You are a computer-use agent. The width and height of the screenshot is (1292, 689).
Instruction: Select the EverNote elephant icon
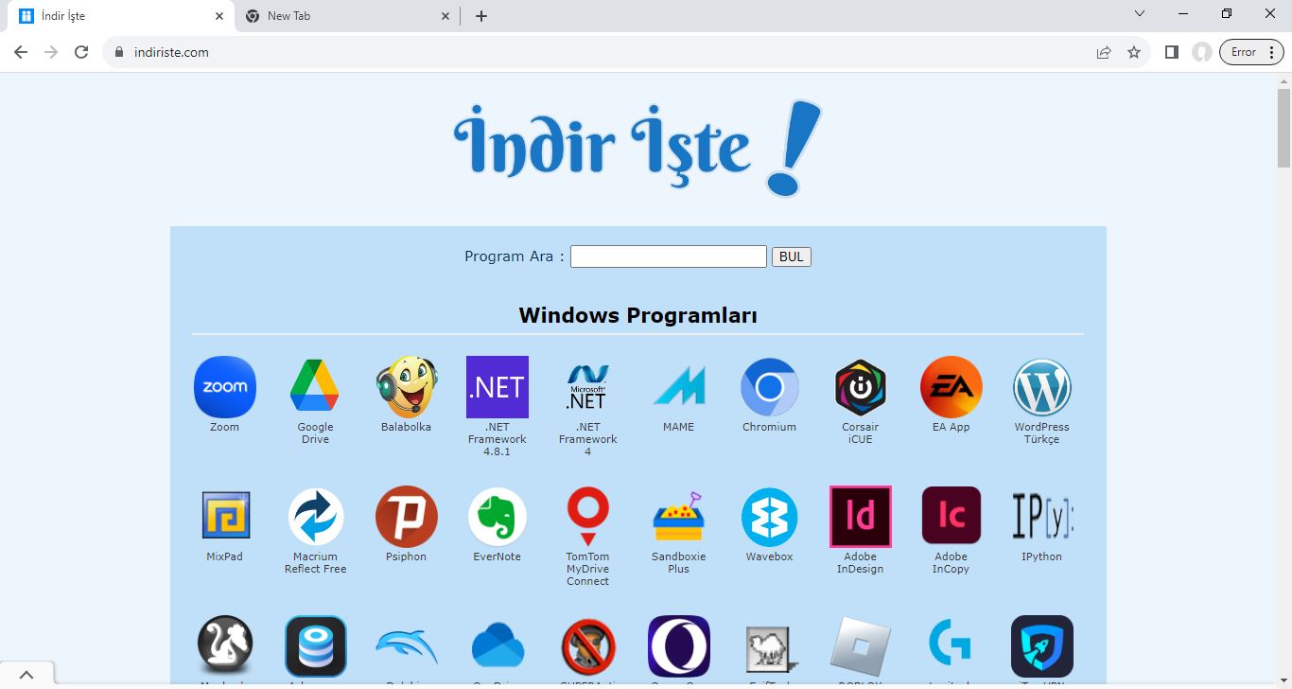497,517
